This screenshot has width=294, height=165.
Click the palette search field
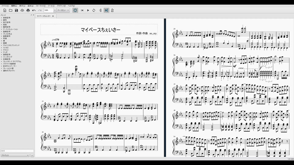pyautogui.click(x=17, y=151)
